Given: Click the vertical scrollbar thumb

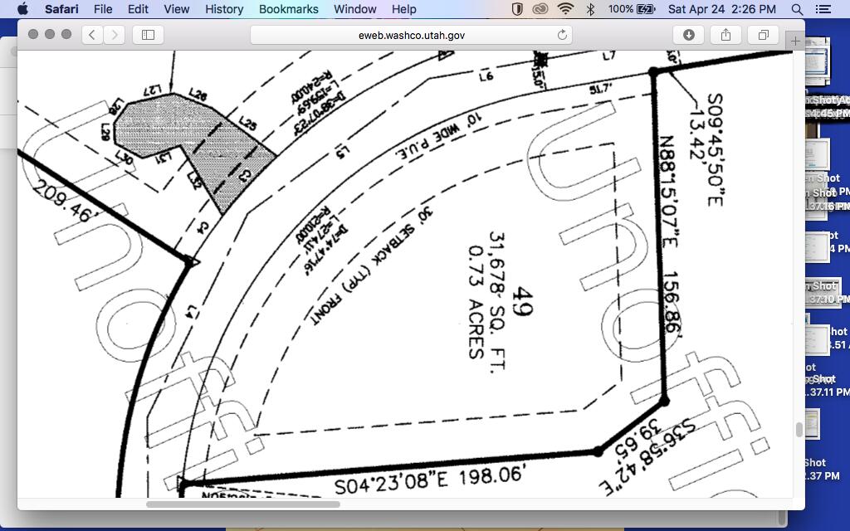Looking at the screenshot, I should (799, 429).
